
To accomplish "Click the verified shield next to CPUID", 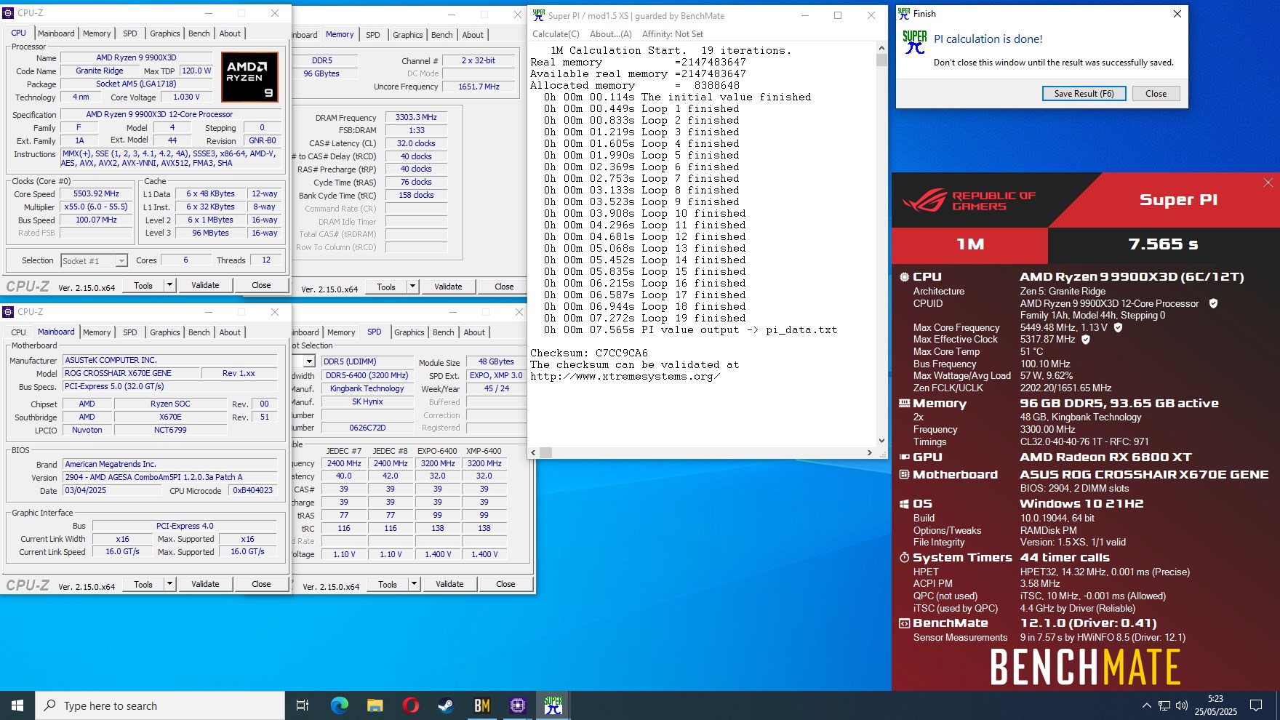I will tap(1213, 303).
